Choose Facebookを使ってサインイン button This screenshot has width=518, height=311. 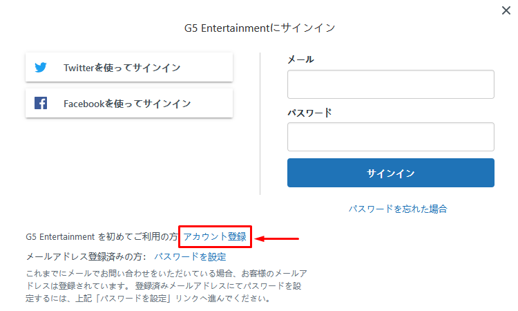coord(129,103)
